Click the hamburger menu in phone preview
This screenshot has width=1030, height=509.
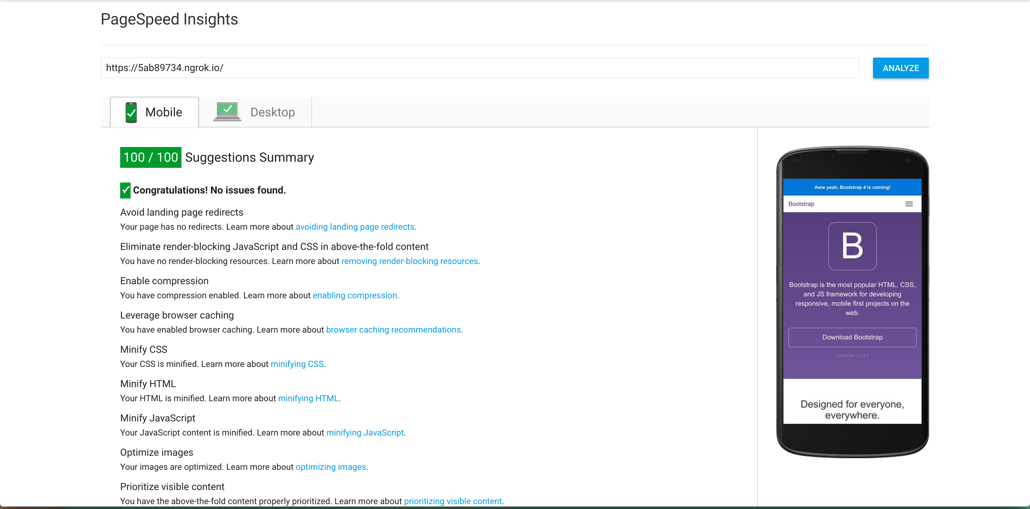point(908,204)
